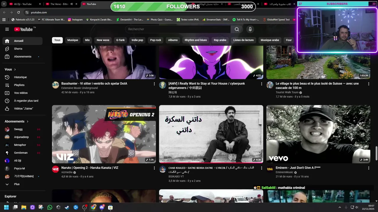The width and height of the screenshot is (378, 212).
Task: Open the Swagg channel subscription
Action: tap(22, 129)
